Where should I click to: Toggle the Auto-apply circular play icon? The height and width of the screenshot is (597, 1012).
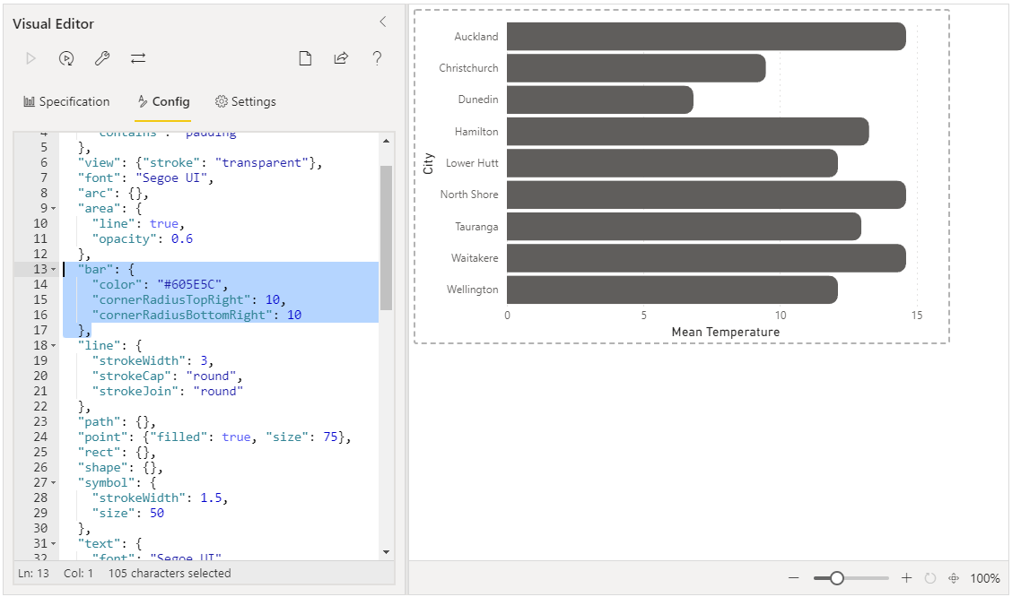65,58
